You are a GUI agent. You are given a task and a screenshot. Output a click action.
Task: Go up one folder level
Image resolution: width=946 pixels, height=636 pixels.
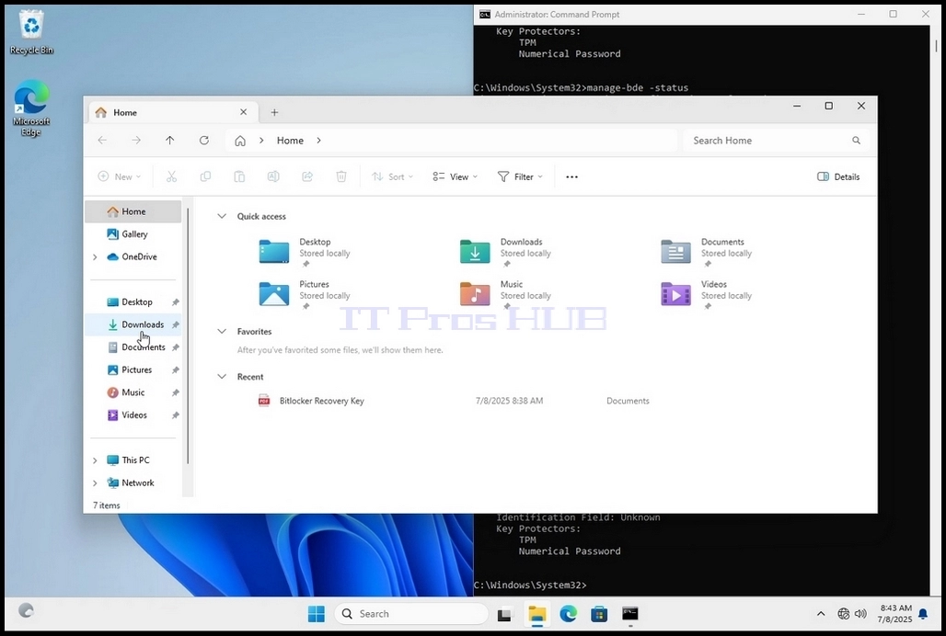click(x=170, y=141)
